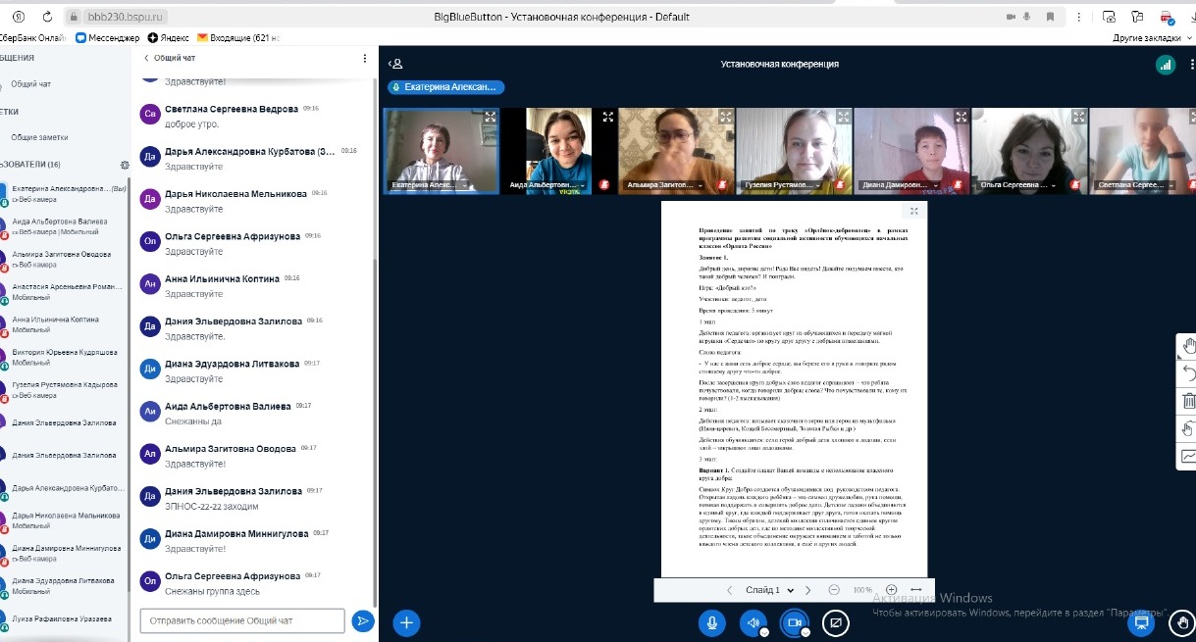Click the chat message input field
This screenshot has width=1196, height=642.
click(x=242, y=620)
